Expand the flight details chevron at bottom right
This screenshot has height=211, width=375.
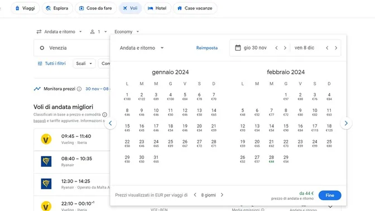pyautogui.click(x=330, y=207)
